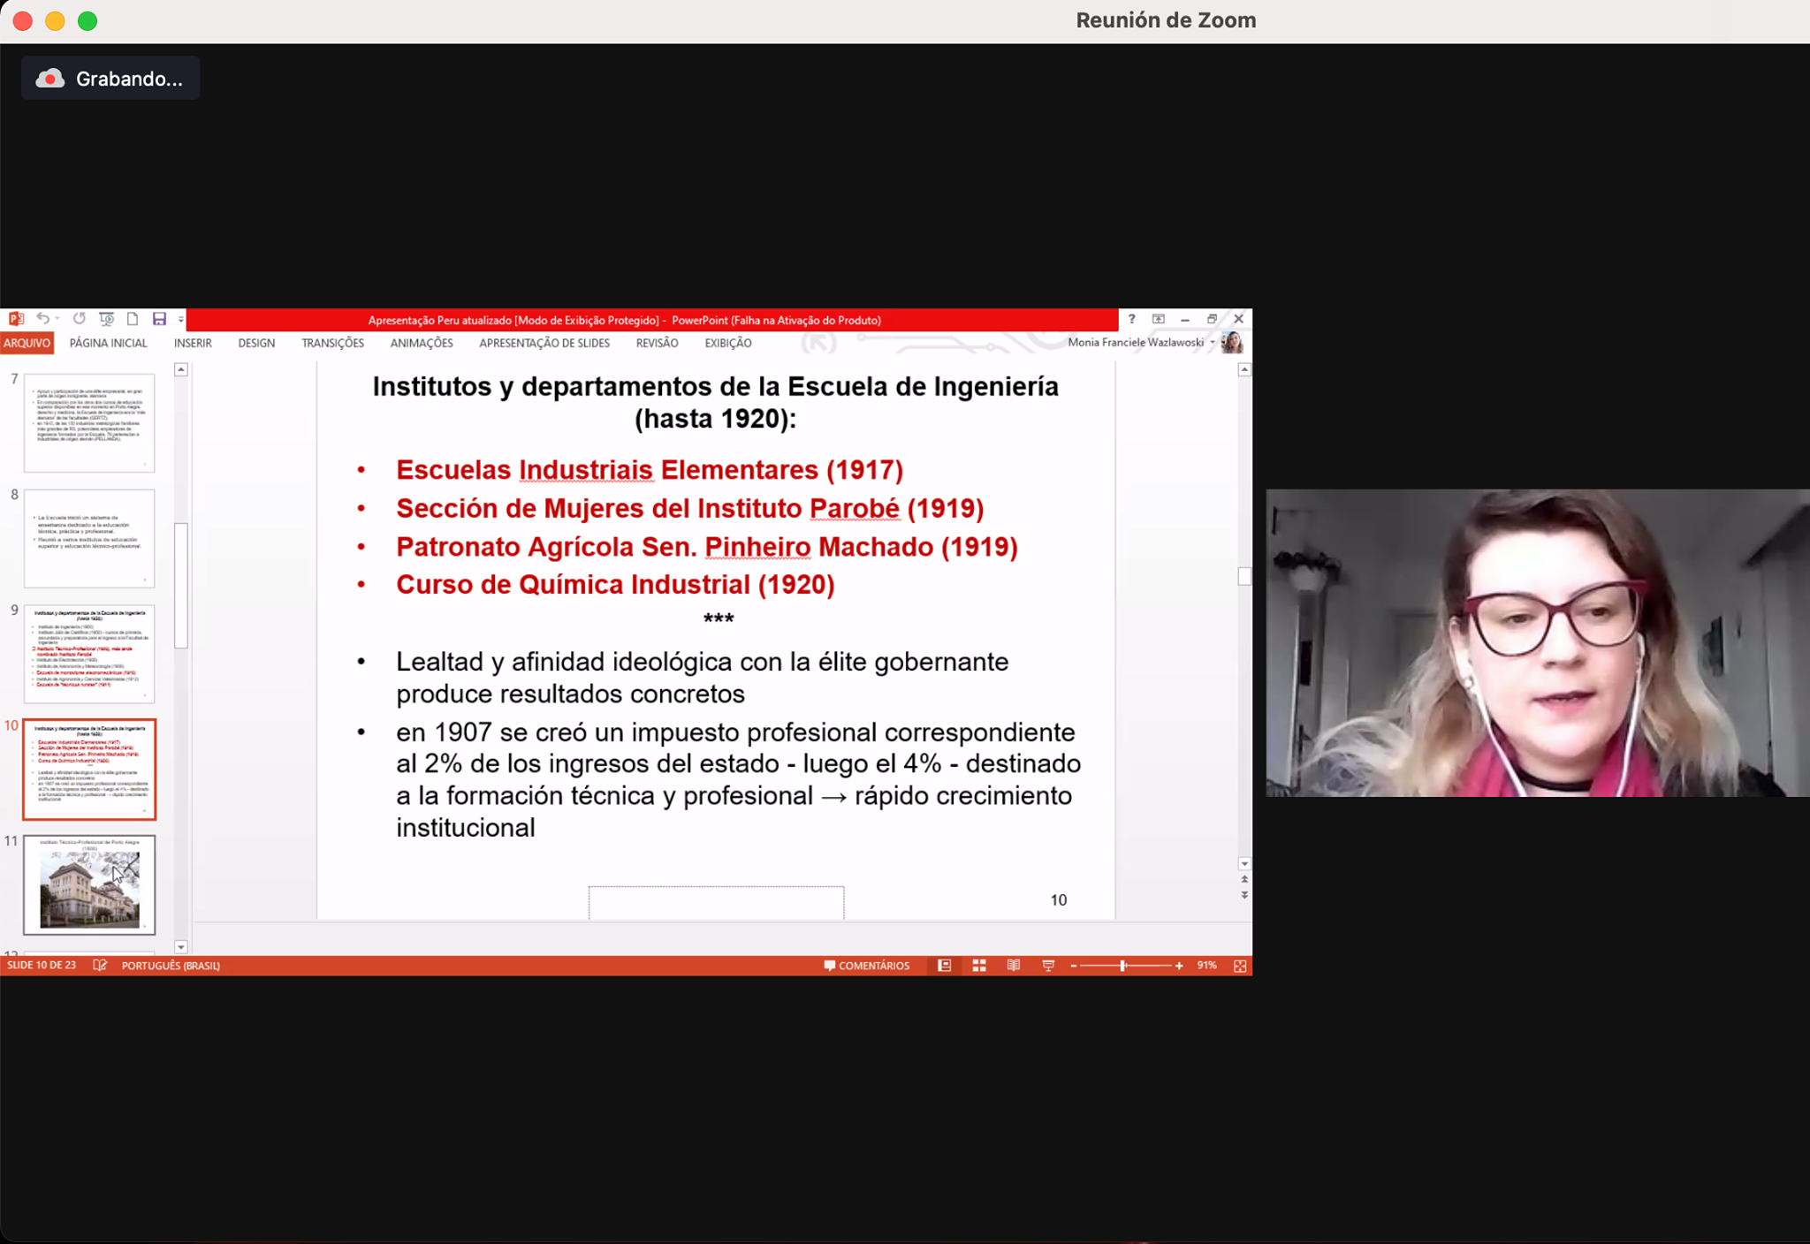Switch to the TRANSIÇÕES ribbon tab
This screenshot has height=1244, width=1810.
332,343
